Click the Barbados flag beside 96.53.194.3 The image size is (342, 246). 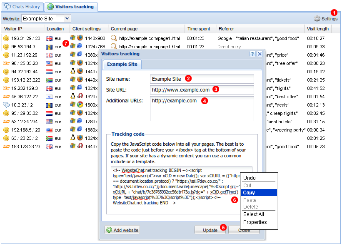pos(49,47)
